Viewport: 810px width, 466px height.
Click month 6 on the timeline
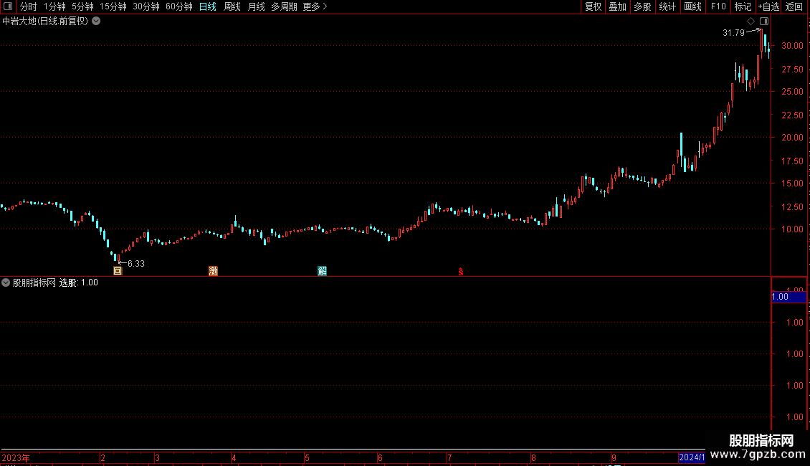coord(380,457)
